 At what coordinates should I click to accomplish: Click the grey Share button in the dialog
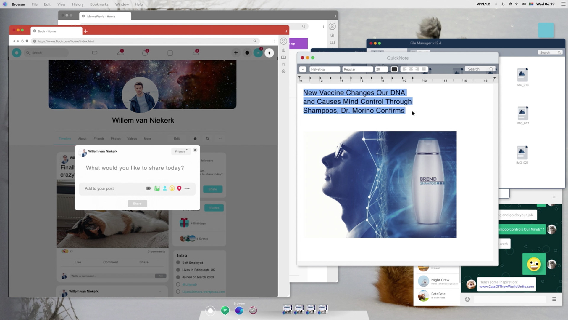click(x=137, y=204)
